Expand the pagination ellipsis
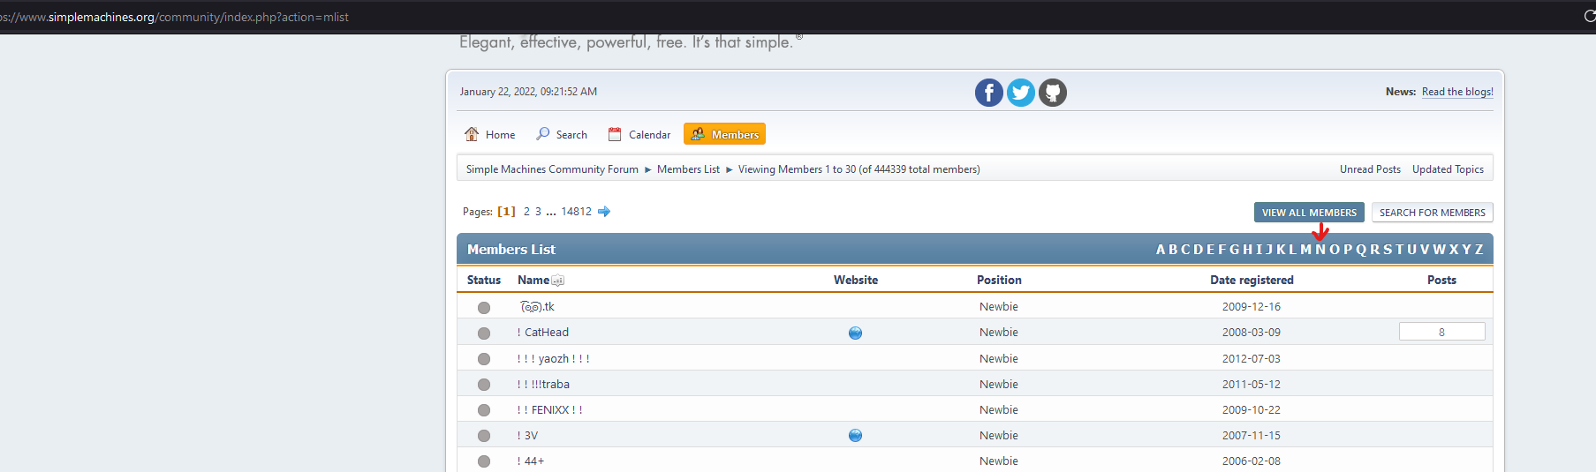 tap(551, 212)
